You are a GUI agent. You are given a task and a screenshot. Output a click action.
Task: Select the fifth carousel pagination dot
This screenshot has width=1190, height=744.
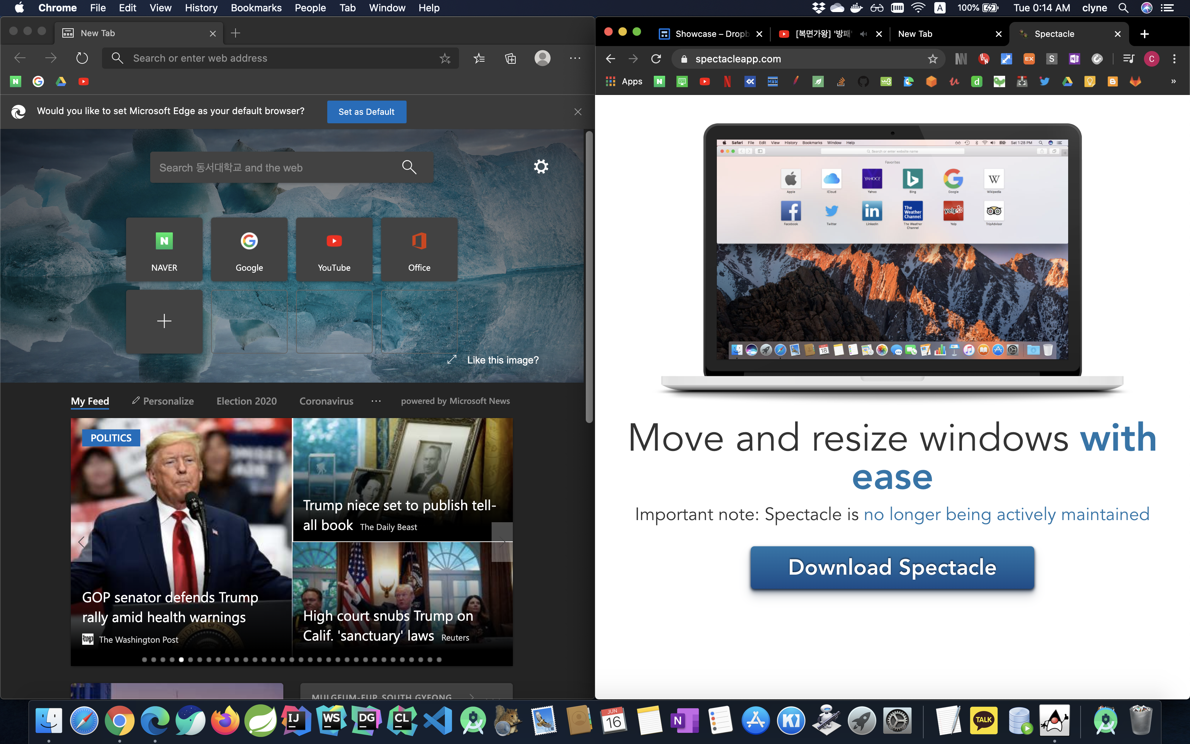pyautogui.click(x=181, y=660)
